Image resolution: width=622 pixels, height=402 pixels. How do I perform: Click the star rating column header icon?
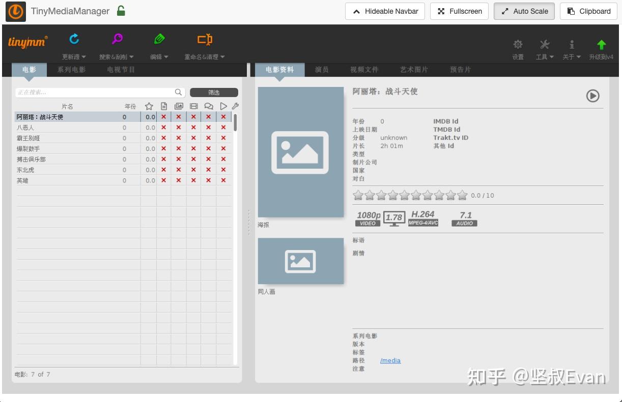(149, 106)
